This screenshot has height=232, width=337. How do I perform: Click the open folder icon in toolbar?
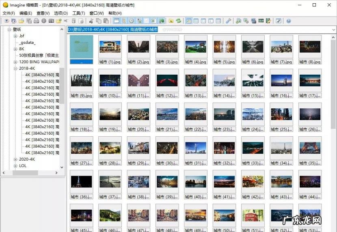(x=21, y=21)
